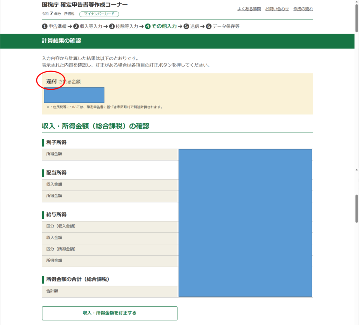359x325 pixels.
Task: Click the step 6 number circle icon
Action: (x=209, y=26)
